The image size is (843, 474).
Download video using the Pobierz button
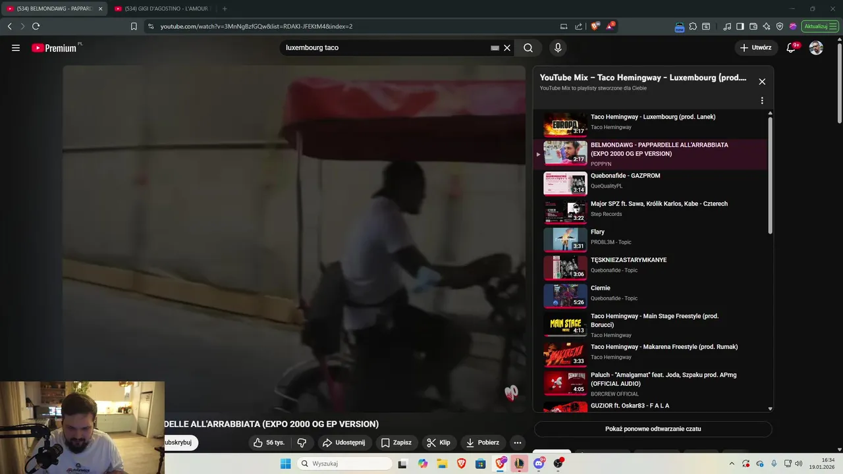[482, 442]
